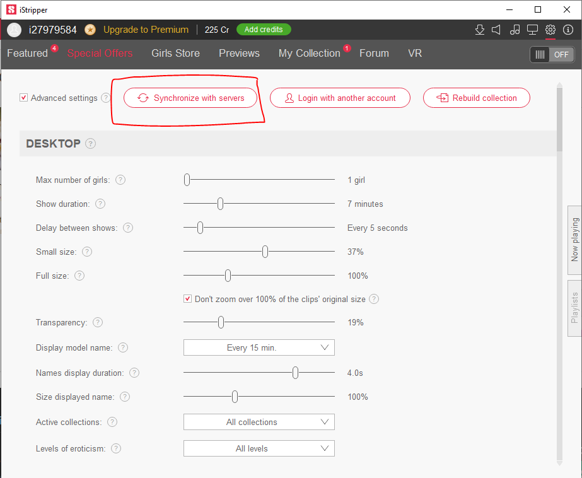Click the desktop monitor icon
The width and height of the screenshot is (582, 478).
[532, 30]
